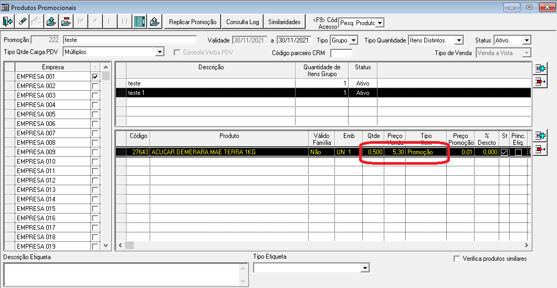Click the Descrição Etiqueta text area
Screen dimensions: 557x288
(122, 274)
